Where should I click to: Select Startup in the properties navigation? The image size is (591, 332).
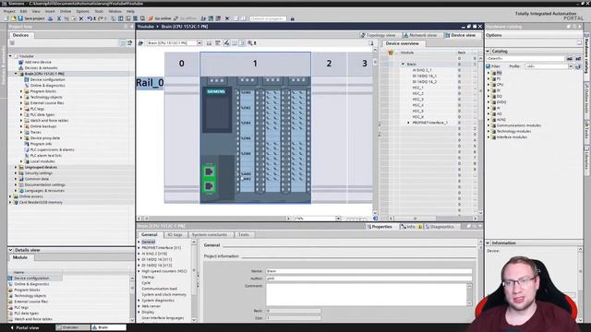tap(148, 277)
